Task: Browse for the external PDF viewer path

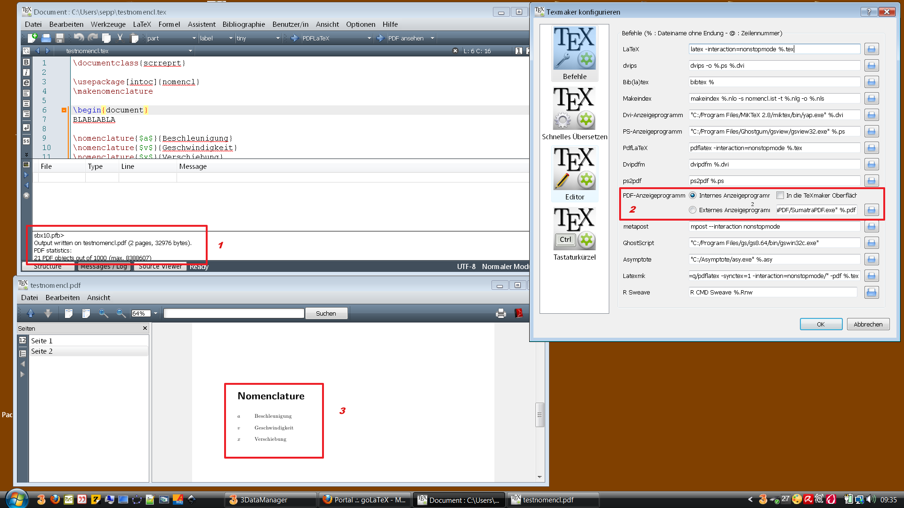Action: [x=872, y=210]
